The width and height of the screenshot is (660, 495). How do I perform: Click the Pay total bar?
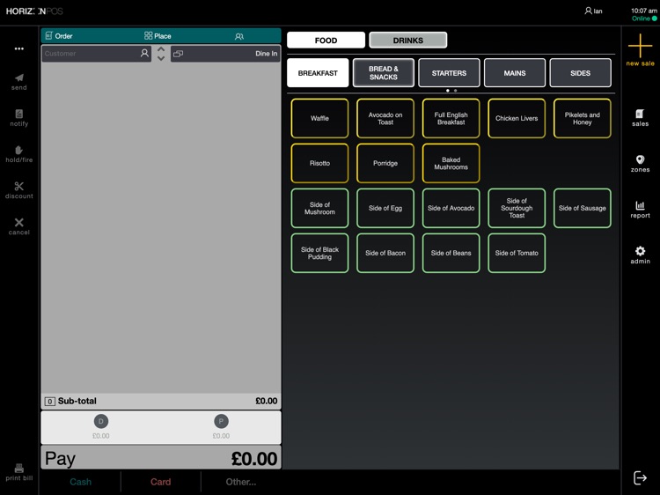pos(161,457)
